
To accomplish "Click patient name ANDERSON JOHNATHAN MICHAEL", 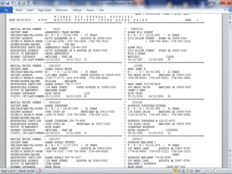I will 147,106.
